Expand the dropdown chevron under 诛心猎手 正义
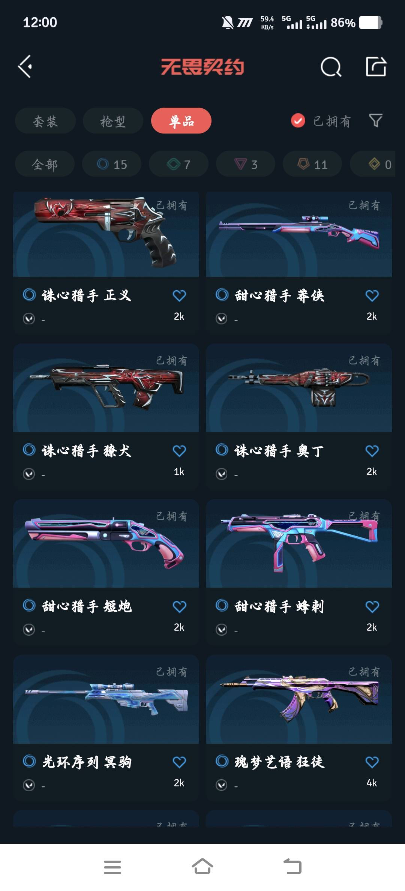 (29, 319)
